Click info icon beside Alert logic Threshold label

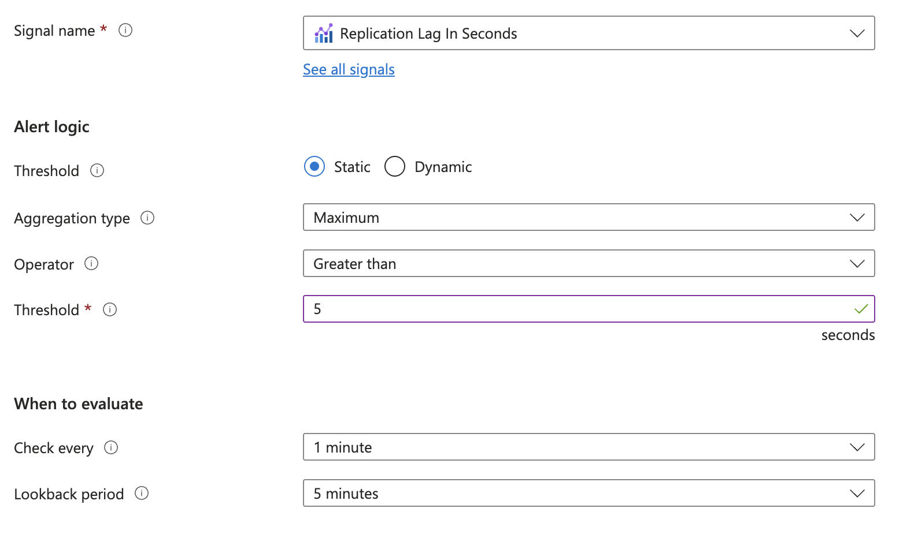tap(97, 170)
